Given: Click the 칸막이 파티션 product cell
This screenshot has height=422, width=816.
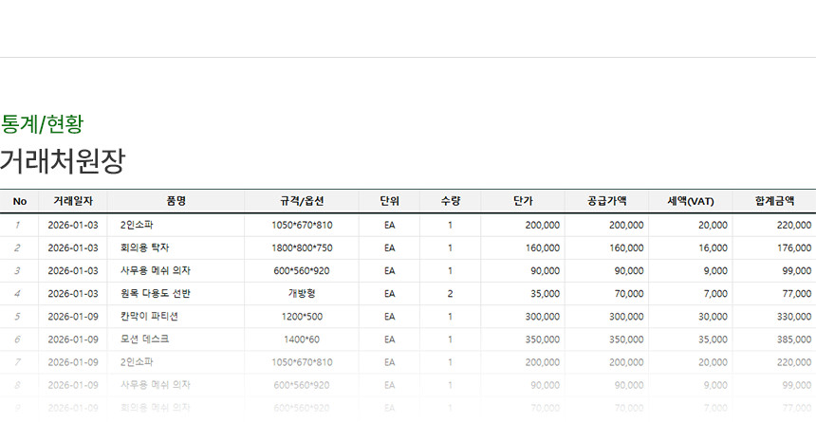Looking at the screenshot, I should 149,317.
